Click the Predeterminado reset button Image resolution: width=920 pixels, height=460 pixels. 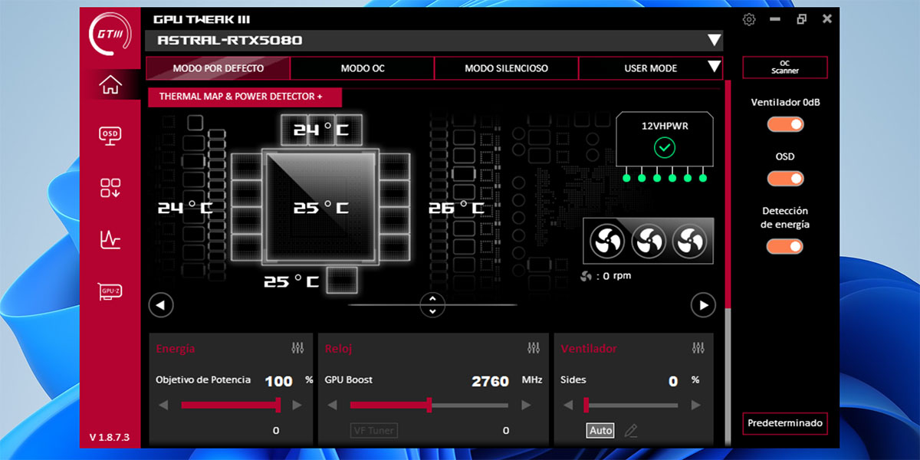[785, 422]
